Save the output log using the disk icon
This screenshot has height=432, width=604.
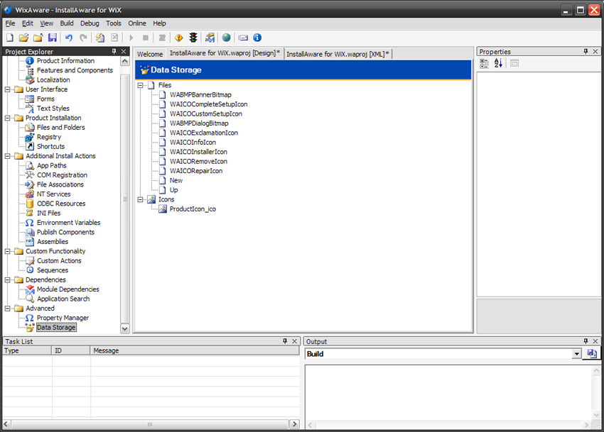[592, 353]
